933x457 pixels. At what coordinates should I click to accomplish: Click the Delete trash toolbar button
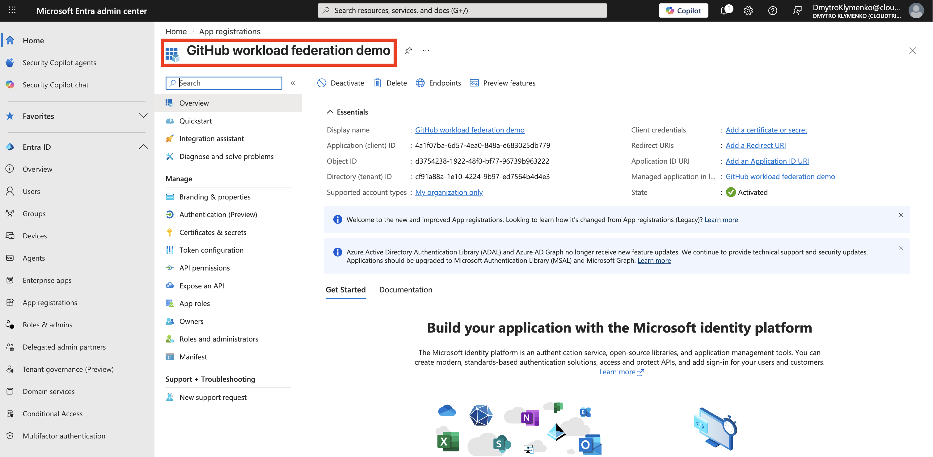391,83
